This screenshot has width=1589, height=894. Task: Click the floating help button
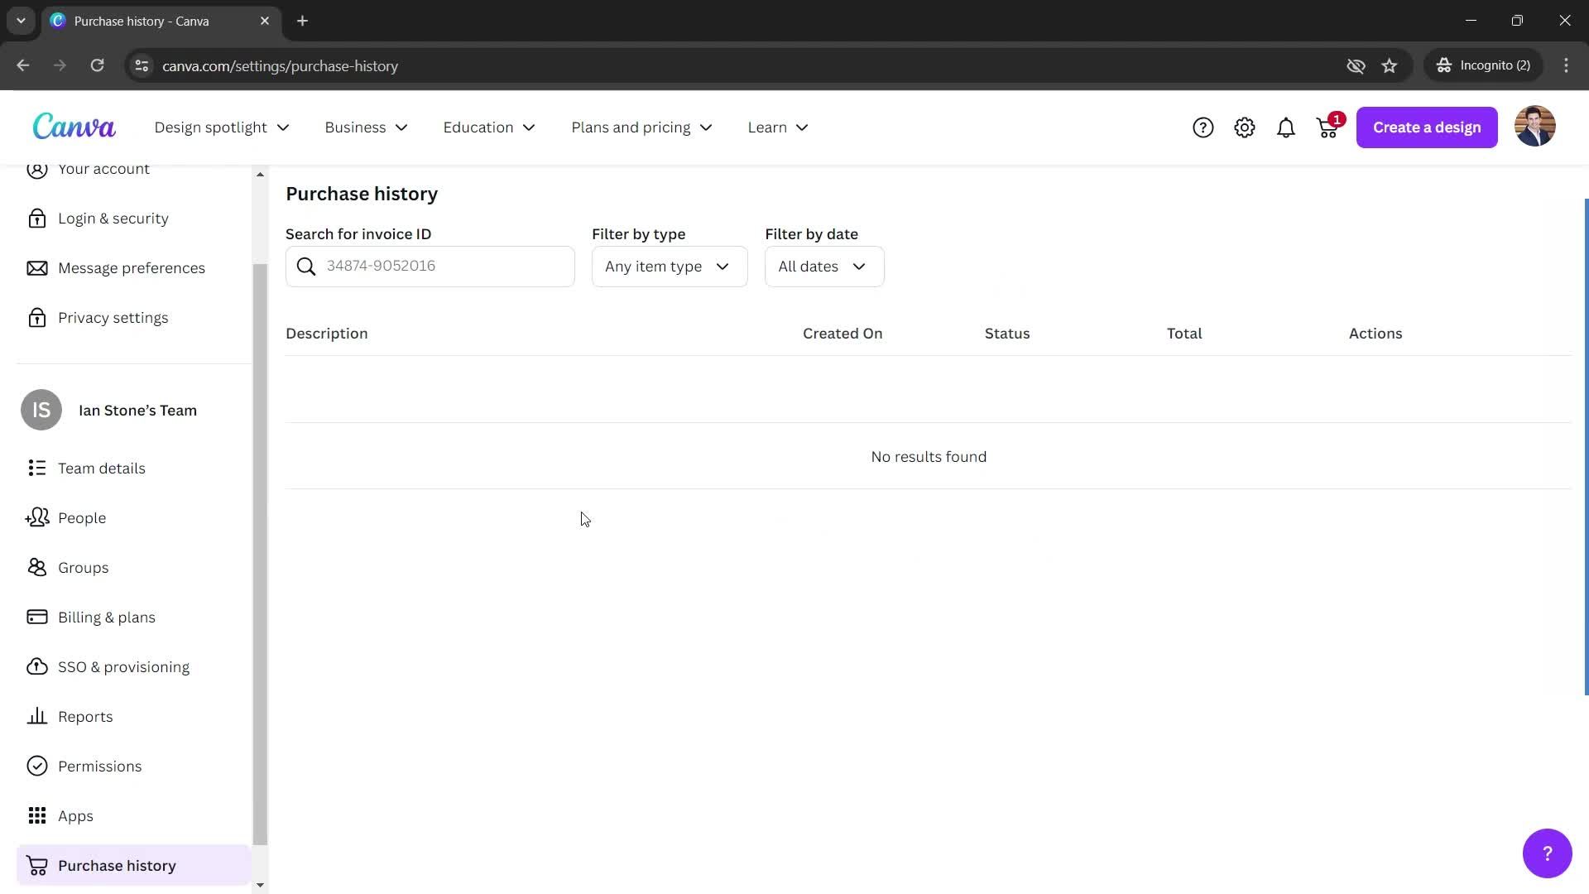coord(1548,853)
